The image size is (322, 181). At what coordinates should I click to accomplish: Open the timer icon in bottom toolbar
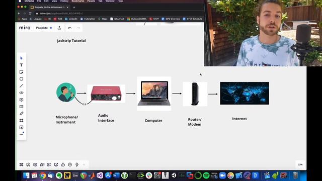(70, 164)
